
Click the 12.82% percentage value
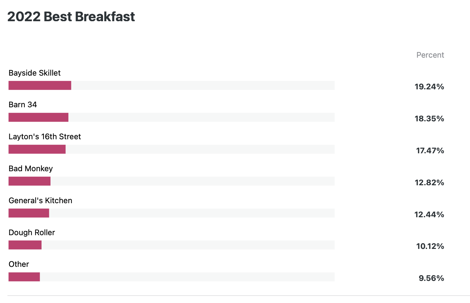coord(429,183)
